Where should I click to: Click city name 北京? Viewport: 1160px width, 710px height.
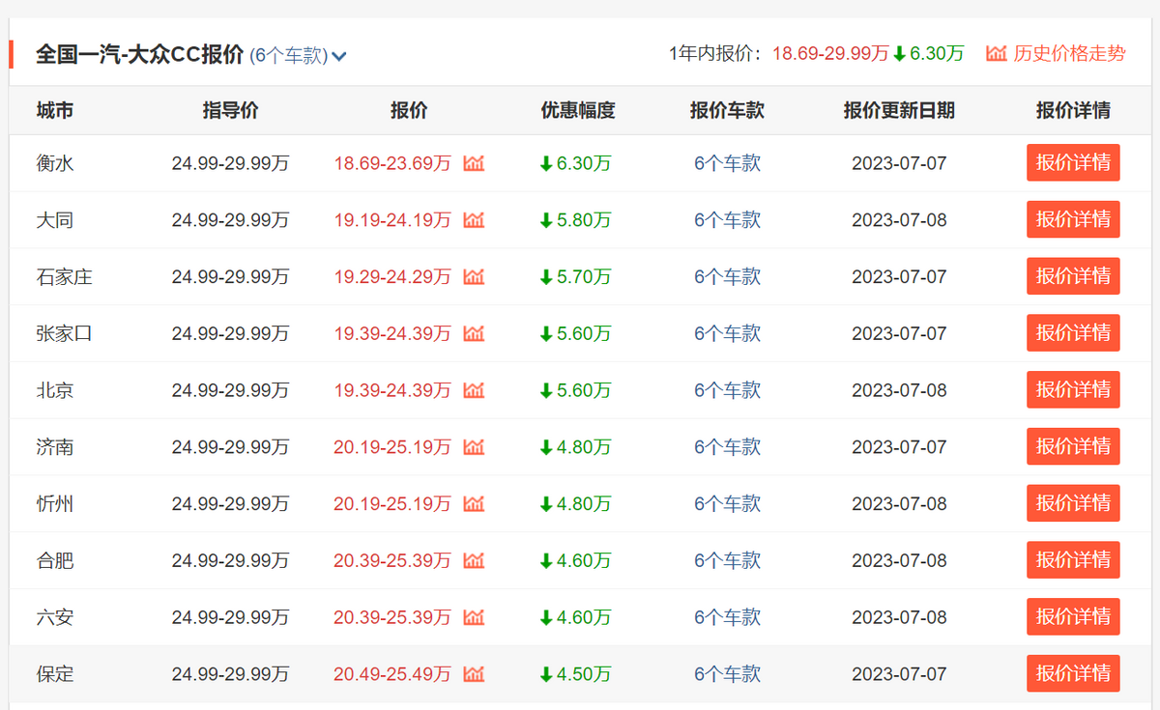[55, 390]
